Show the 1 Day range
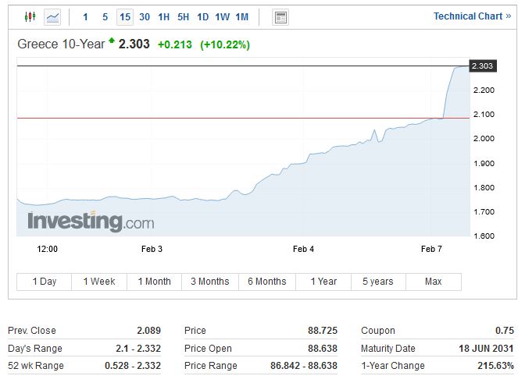This screenshot has height=390, width=518. 45,282
